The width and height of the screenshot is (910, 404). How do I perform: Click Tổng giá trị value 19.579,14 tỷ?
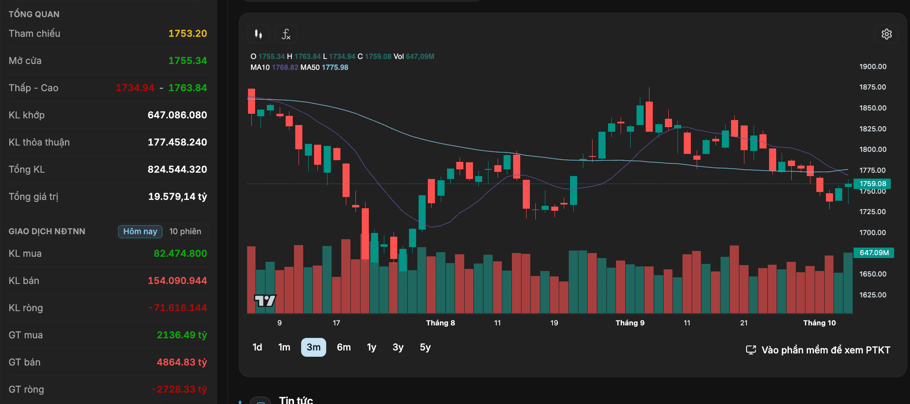coord(178,197)
